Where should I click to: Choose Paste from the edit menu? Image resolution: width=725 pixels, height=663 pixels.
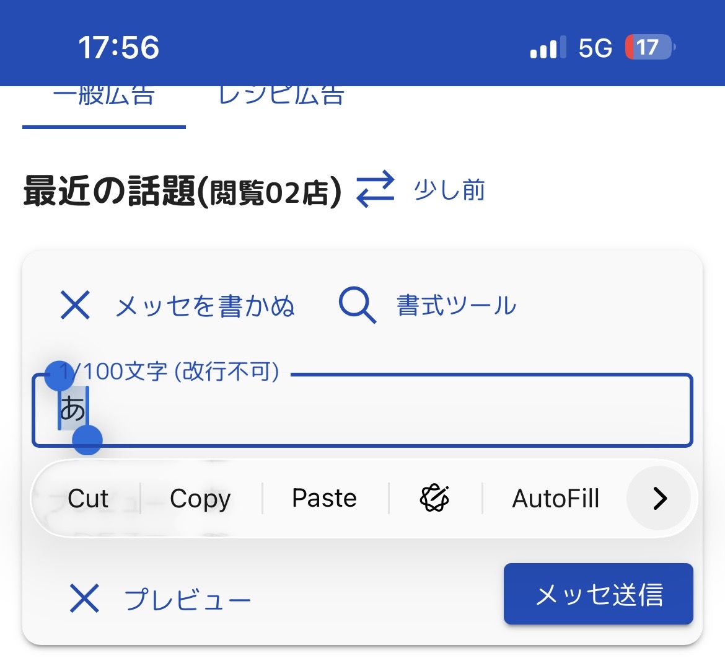click(324, 498)
